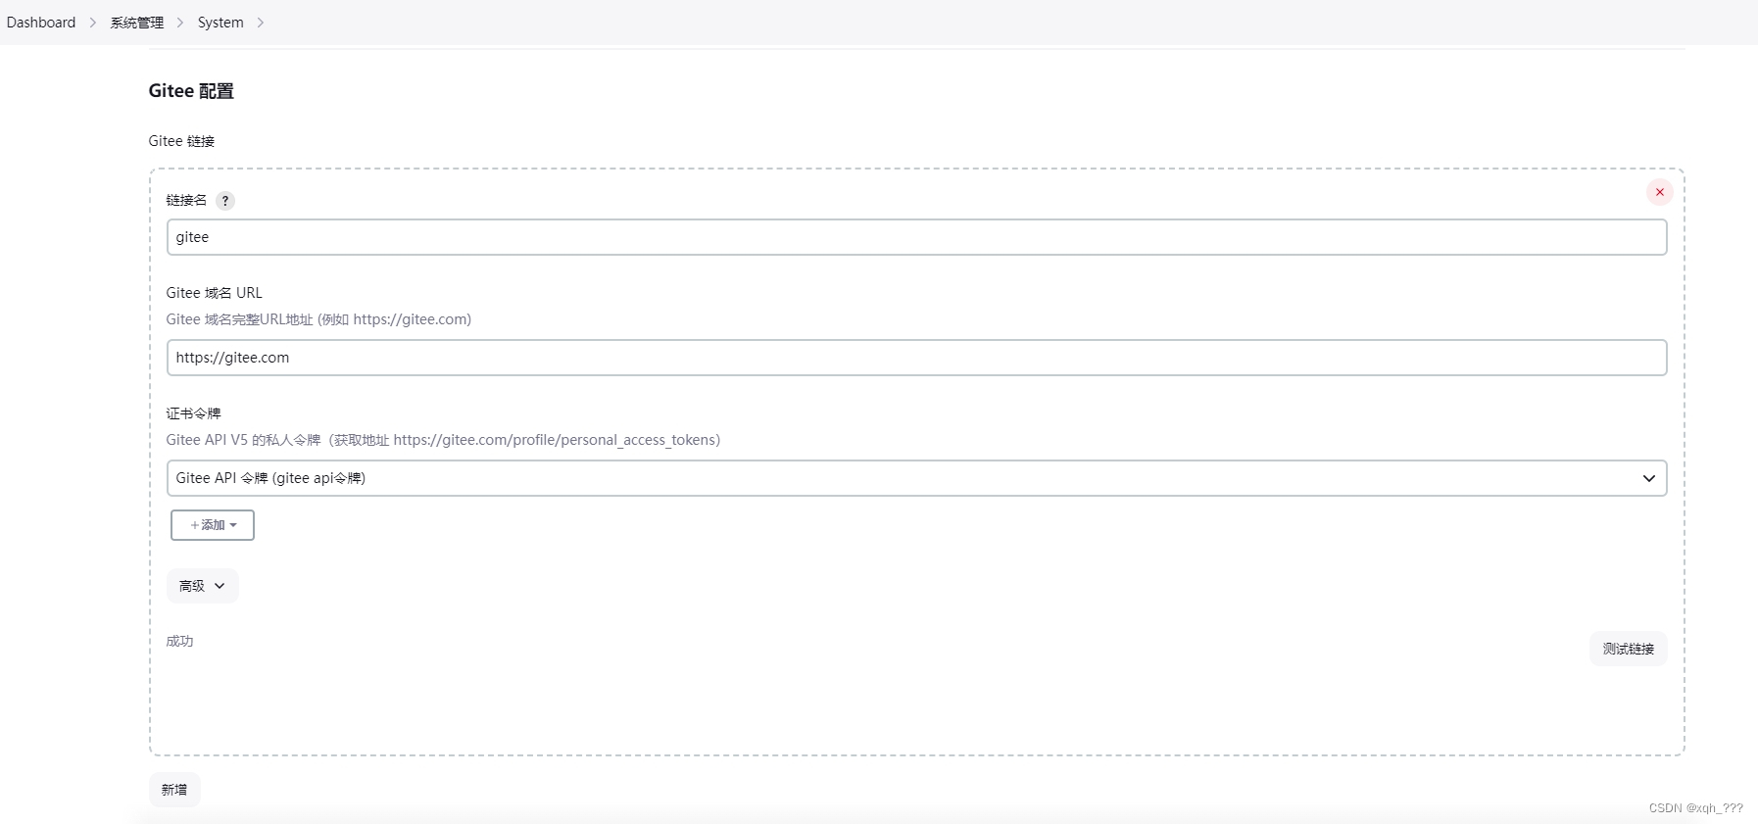Click System breadcrumb item
The width and height of the screenshot is (1758, 824).
(x=220, y=23)
